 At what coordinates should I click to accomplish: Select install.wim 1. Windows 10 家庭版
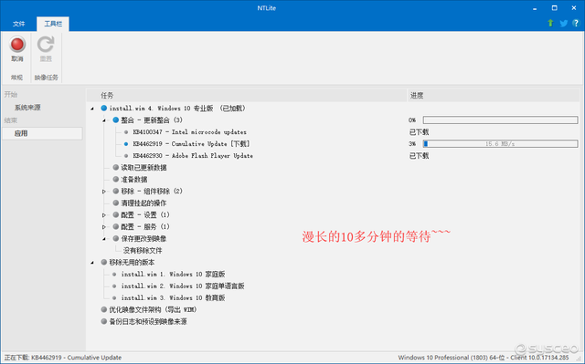click(173, 275)
